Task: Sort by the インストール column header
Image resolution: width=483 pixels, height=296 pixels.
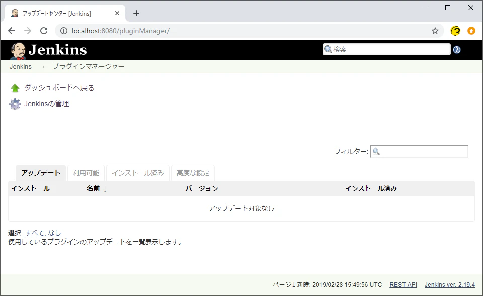Action: [30, 188]
